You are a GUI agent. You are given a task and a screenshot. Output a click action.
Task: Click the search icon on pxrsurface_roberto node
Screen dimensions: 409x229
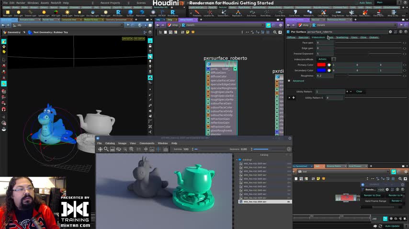(209, 64)
